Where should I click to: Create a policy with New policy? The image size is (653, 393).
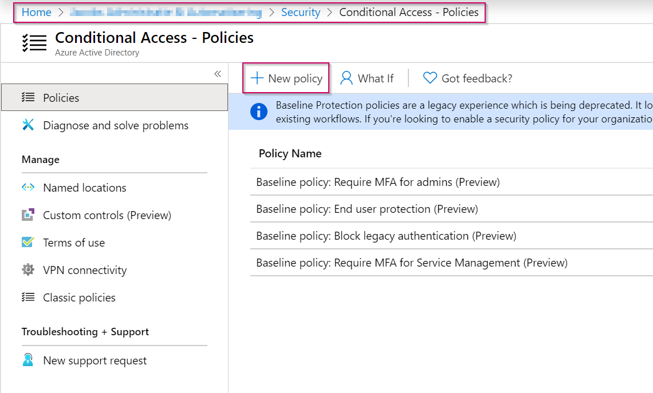285,78
